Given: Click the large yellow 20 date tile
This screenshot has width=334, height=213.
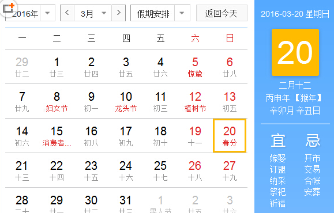Looking at the screenshot, I should pos(295,52).
